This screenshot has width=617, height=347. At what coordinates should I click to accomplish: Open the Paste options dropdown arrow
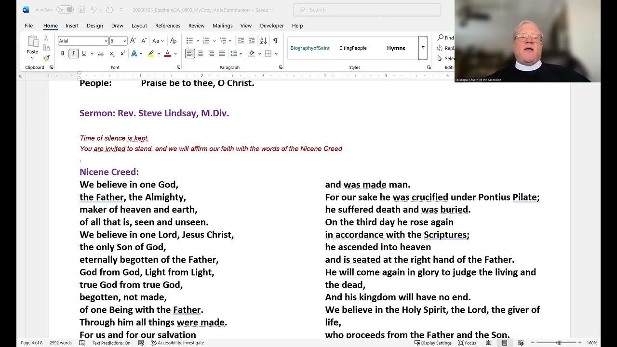(32, 58)
